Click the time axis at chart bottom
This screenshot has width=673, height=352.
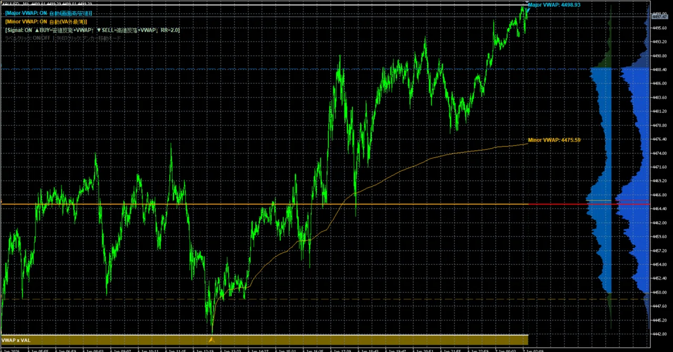coord(325,349)
